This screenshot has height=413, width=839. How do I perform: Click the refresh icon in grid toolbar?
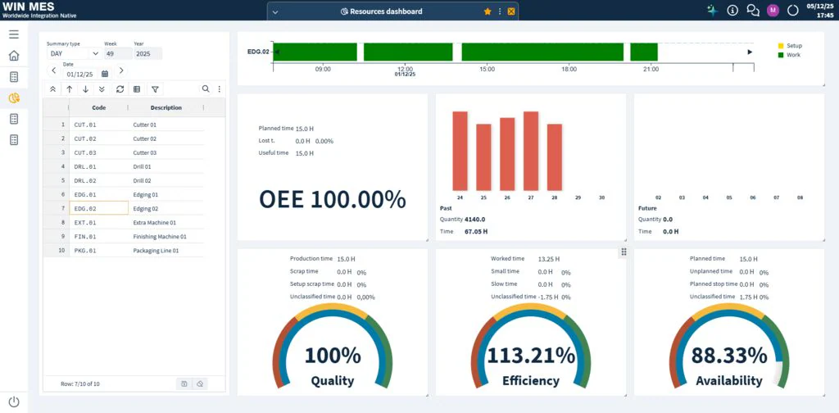pos(120,88)
